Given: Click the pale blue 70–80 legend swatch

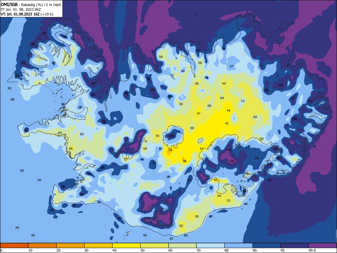Looking at the screenshot, I should click(210, 246).
